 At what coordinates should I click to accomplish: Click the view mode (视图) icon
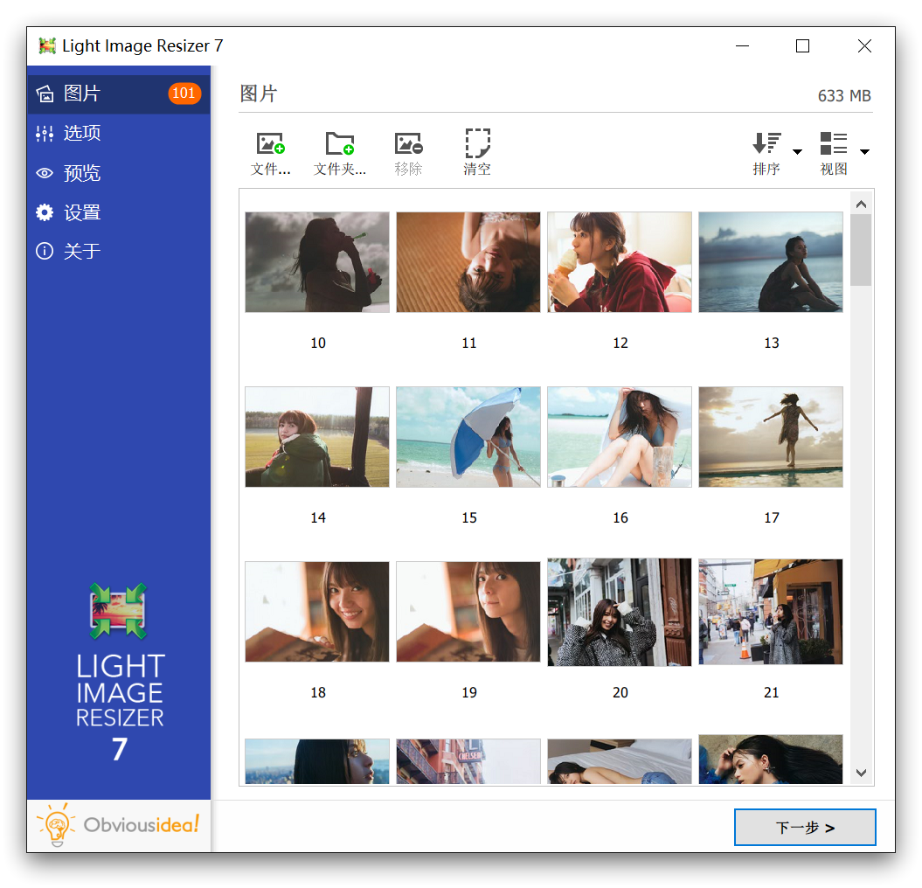coord(834,144)
